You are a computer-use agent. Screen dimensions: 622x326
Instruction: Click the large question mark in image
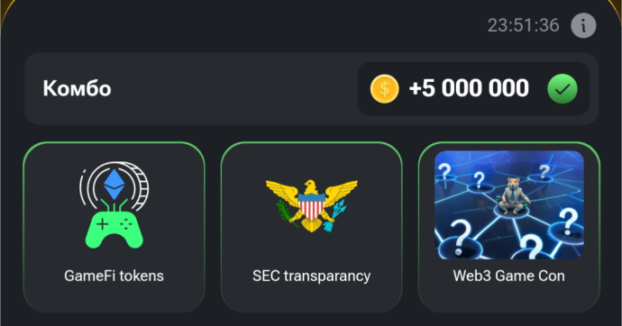[x=461, y=237]
